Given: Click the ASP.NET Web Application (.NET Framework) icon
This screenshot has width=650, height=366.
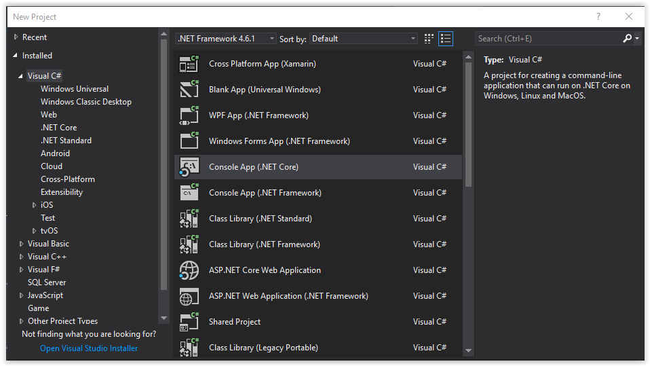Looking at the screenshot, I should [189, 296].
